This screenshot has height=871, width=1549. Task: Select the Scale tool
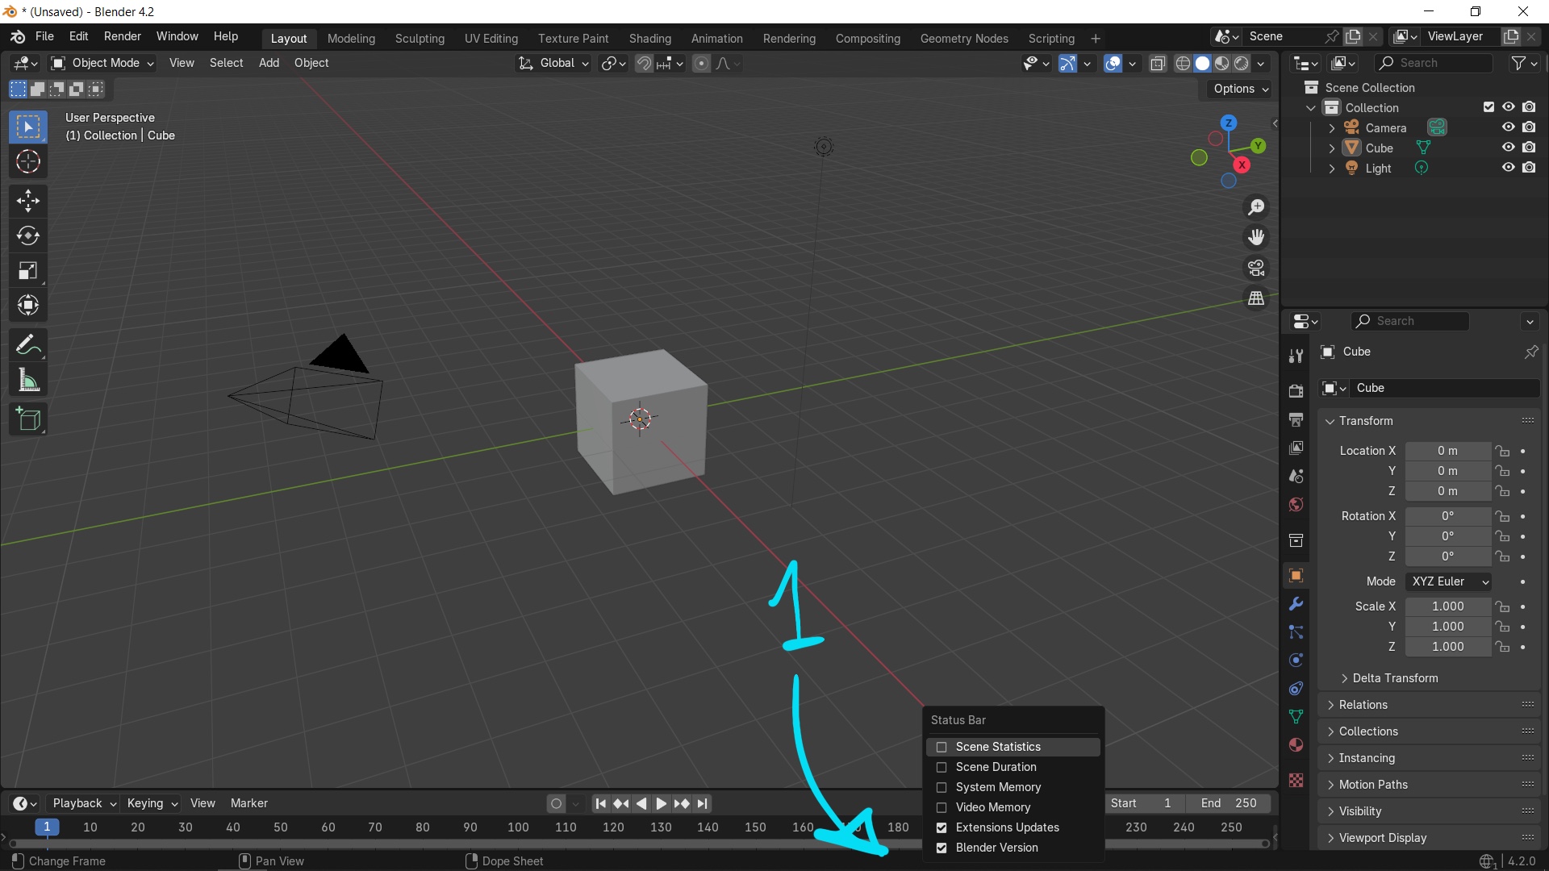[x=28, y=271]
